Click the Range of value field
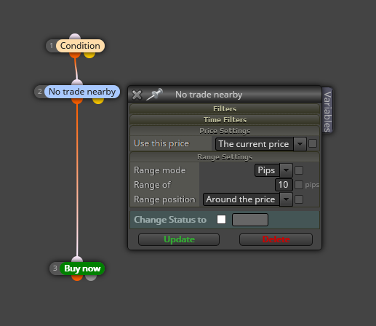The image size is (376, 326). click(284, 185)
